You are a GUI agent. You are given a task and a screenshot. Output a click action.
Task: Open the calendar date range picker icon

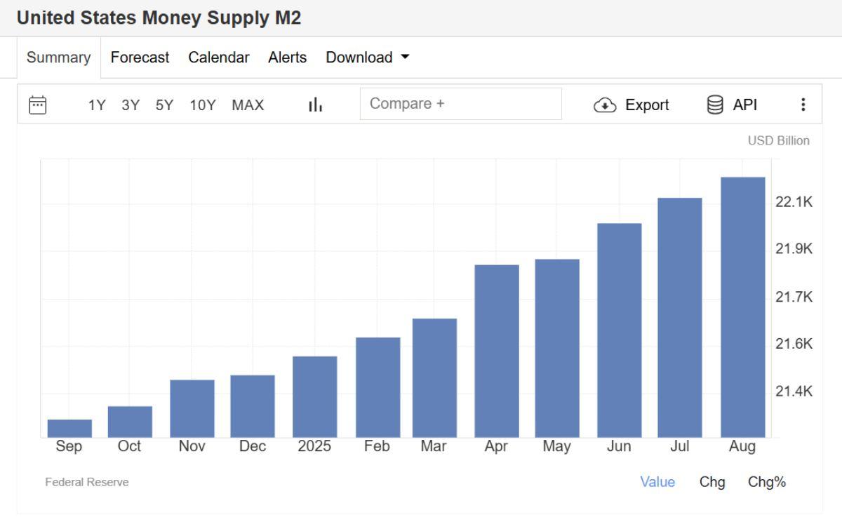pyautogui.click(x=37, y=105)
